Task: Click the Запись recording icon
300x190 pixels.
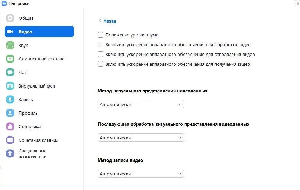Action: (10, 99)
